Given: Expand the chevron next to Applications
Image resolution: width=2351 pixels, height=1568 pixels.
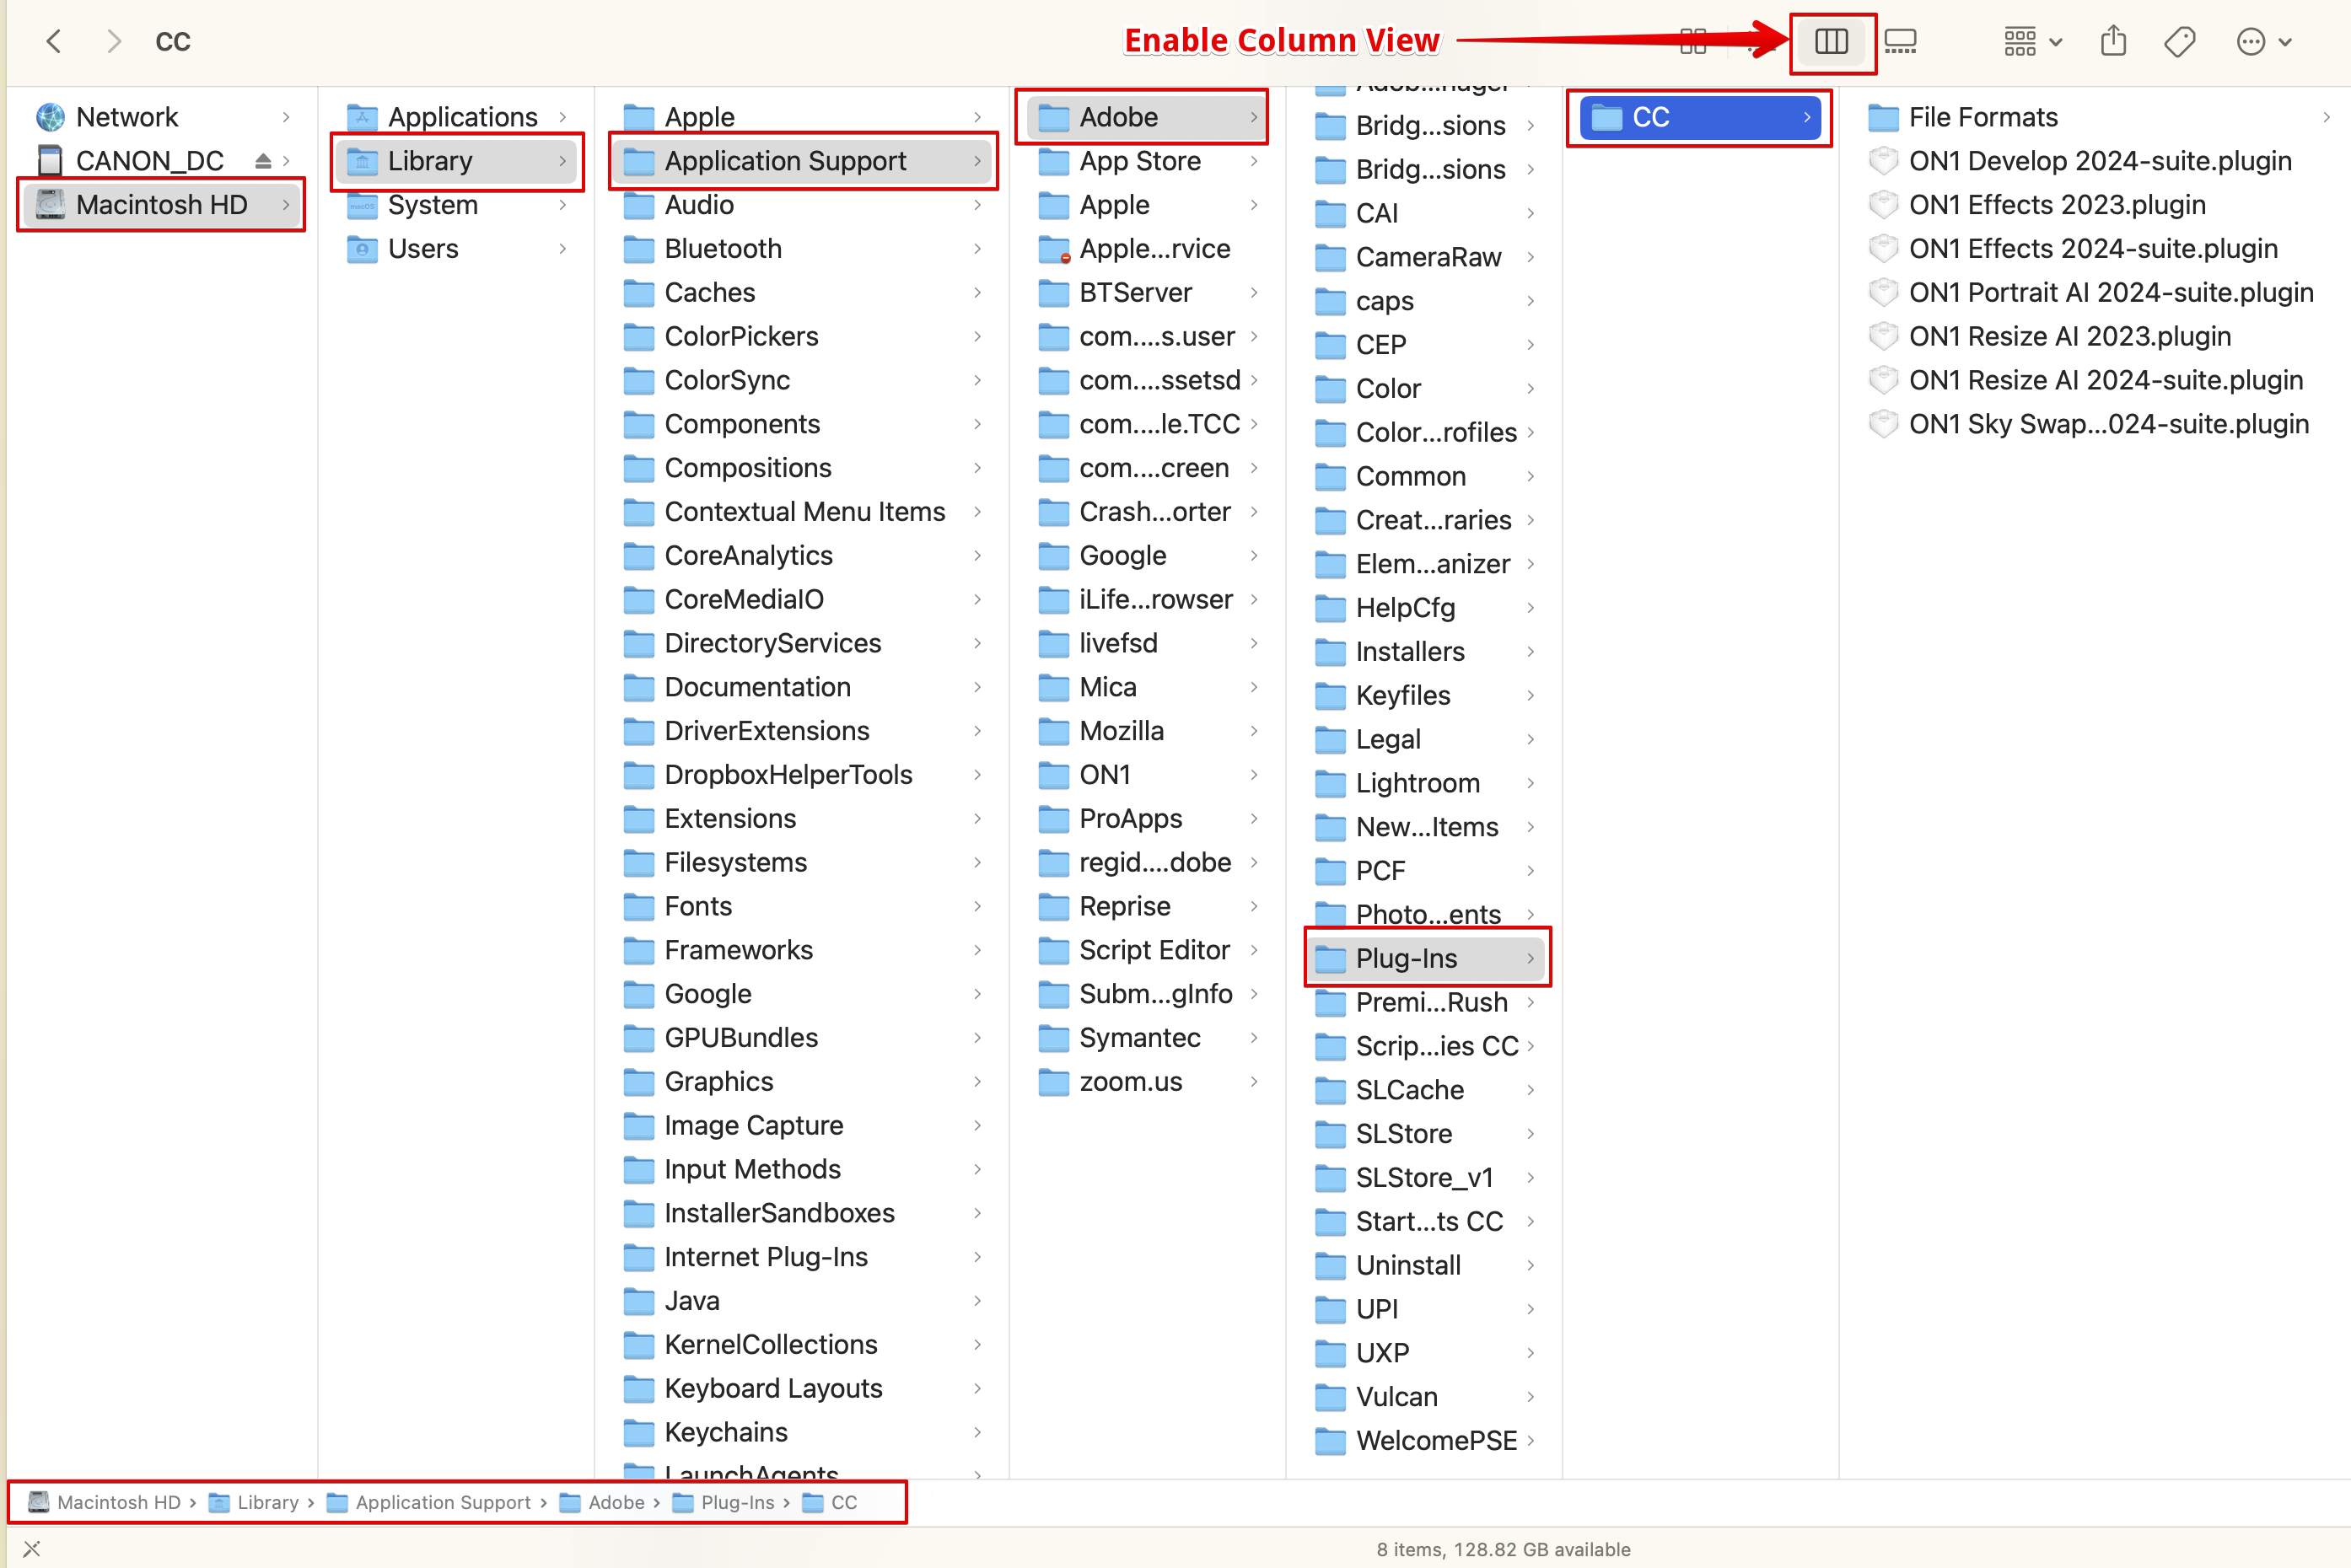Looking at the screenshot, I should (563, 117).
